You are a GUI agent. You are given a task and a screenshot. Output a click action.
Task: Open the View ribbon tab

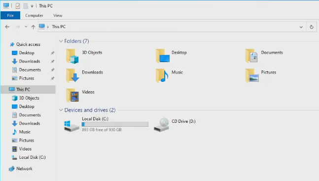58,15
